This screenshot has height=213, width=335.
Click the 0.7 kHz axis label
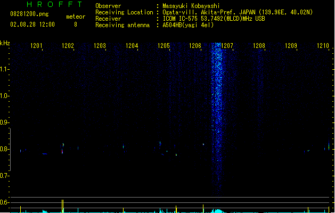point(4,176)
